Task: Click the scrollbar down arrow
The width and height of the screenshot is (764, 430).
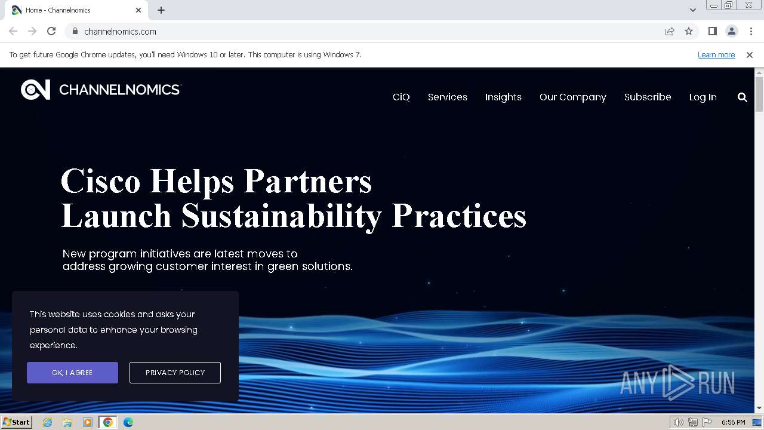Action: click(759, 408)
